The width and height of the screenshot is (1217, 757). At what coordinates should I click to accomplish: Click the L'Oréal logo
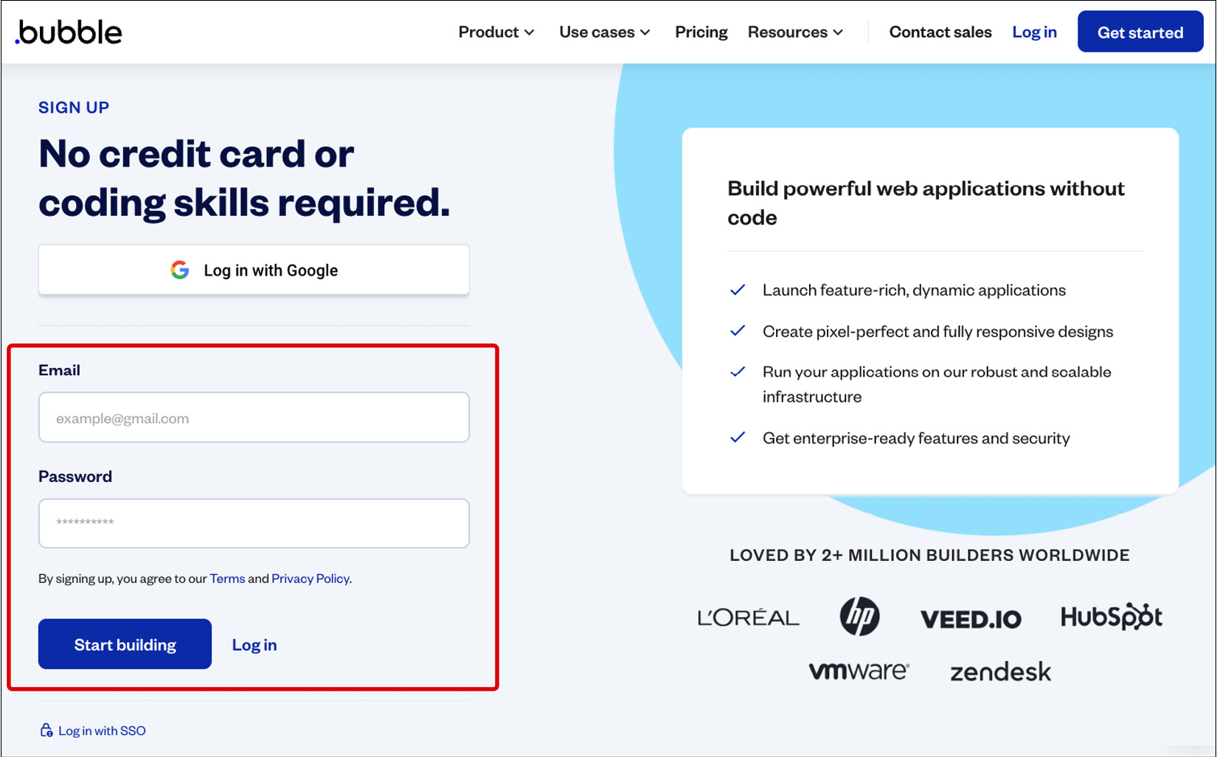coord(748,618)
